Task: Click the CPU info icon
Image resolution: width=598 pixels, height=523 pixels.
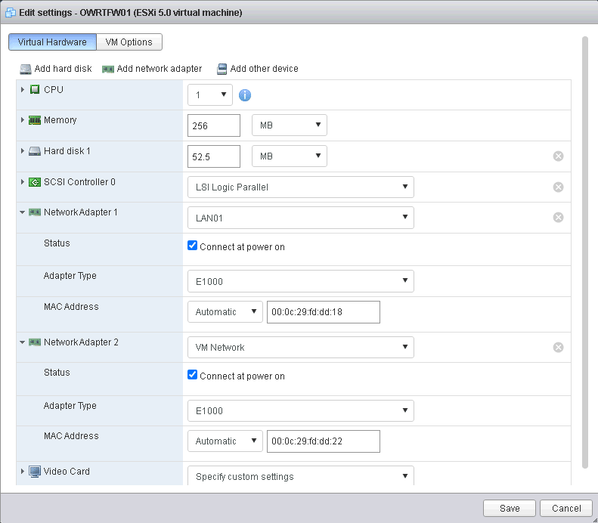Action: pyautogui.click(x=245, y=95)
